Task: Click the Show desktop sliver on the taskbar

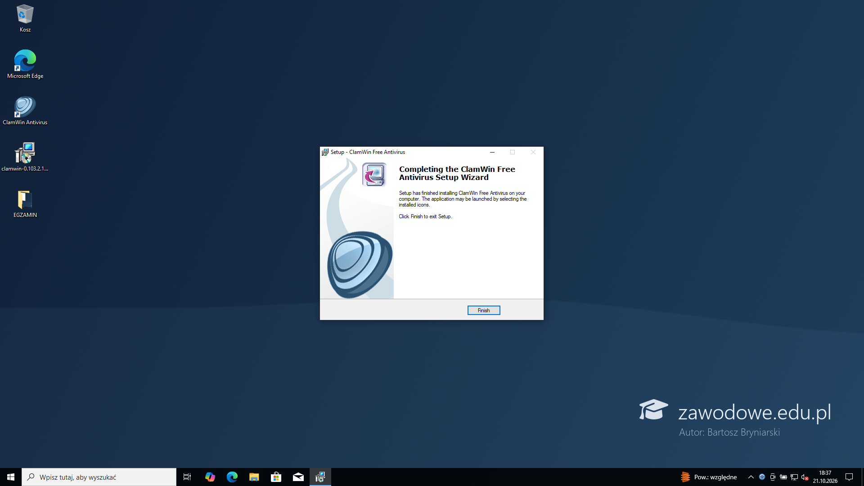Action: 862,477
